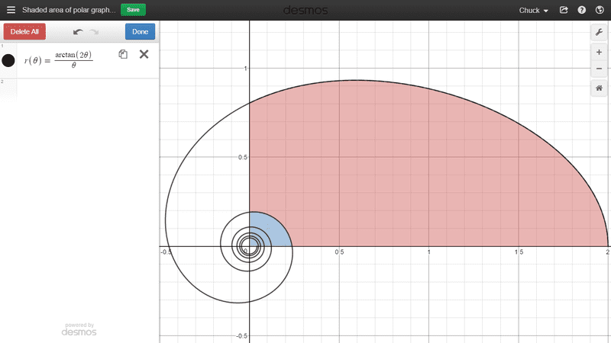Reset to default viewport with home icon
This screenshot has height=343, width=611.
click(x=599, y=88)
